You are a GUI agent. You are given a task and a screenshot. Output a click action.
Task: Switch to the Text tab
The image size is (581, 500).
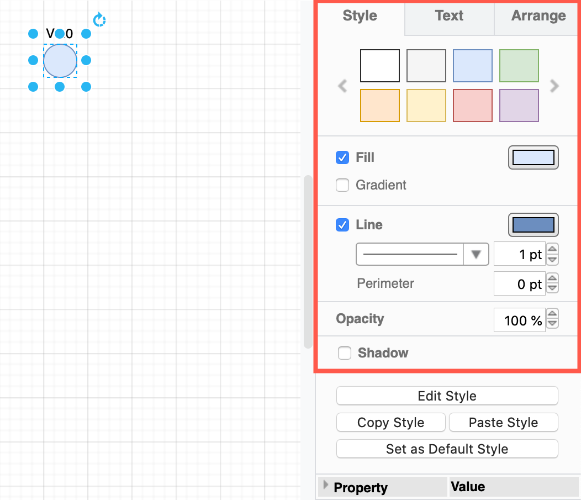448,15
